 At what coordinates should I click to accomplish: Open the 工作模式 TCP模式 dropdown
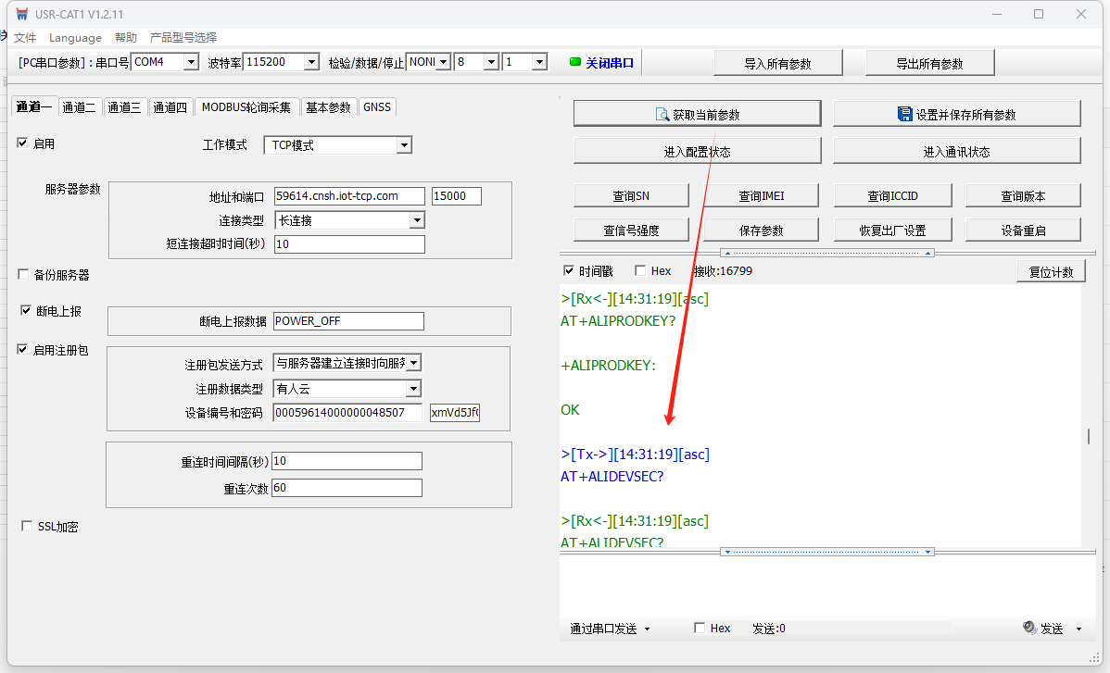[404, 145]
